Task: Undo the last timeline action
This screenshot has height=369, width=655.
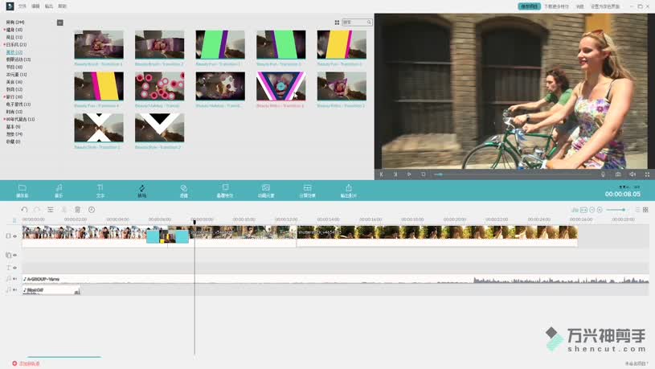Action: pos(24,209)
